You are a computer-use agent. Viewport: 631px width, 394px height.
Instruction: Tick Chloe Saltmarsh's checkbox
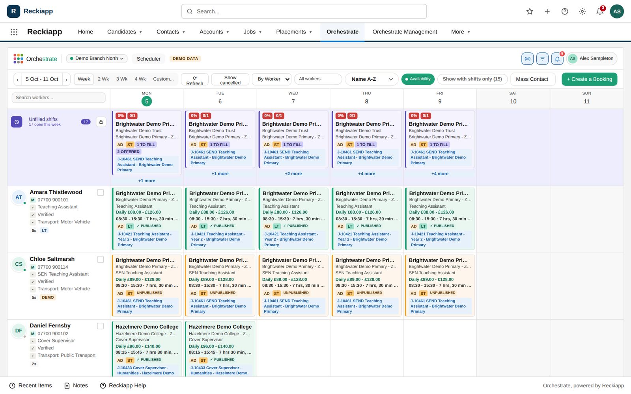(101, 260)
